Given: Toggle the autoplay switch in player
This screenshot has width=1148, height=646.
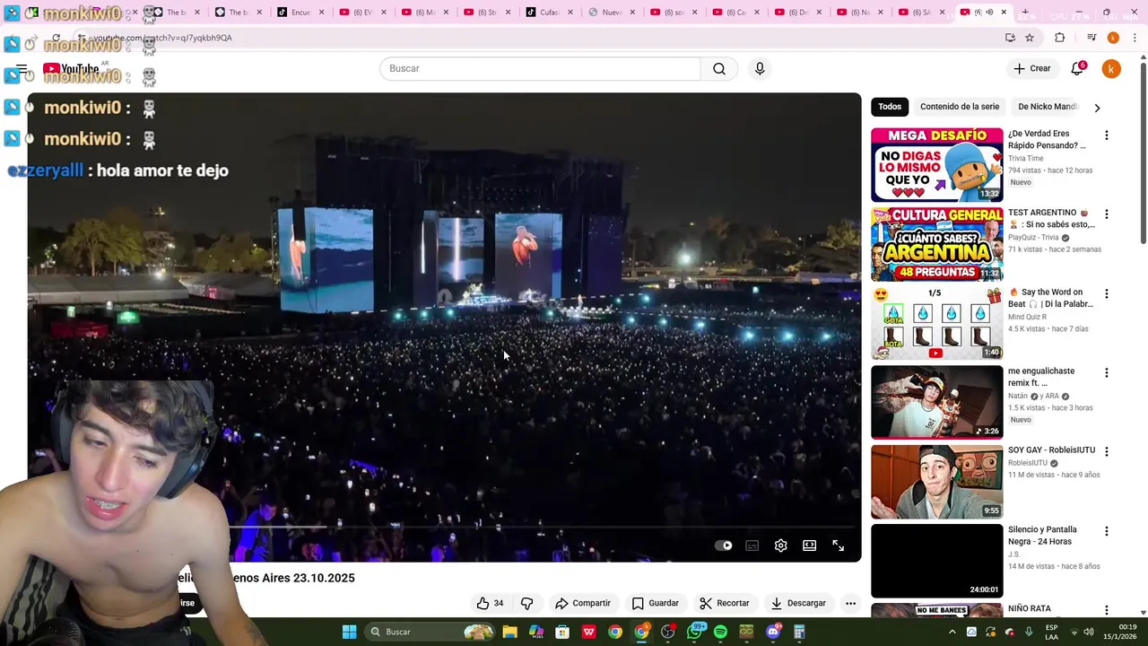Looking at the screenshot, I should pyautogui.click(x=724, y=546).
